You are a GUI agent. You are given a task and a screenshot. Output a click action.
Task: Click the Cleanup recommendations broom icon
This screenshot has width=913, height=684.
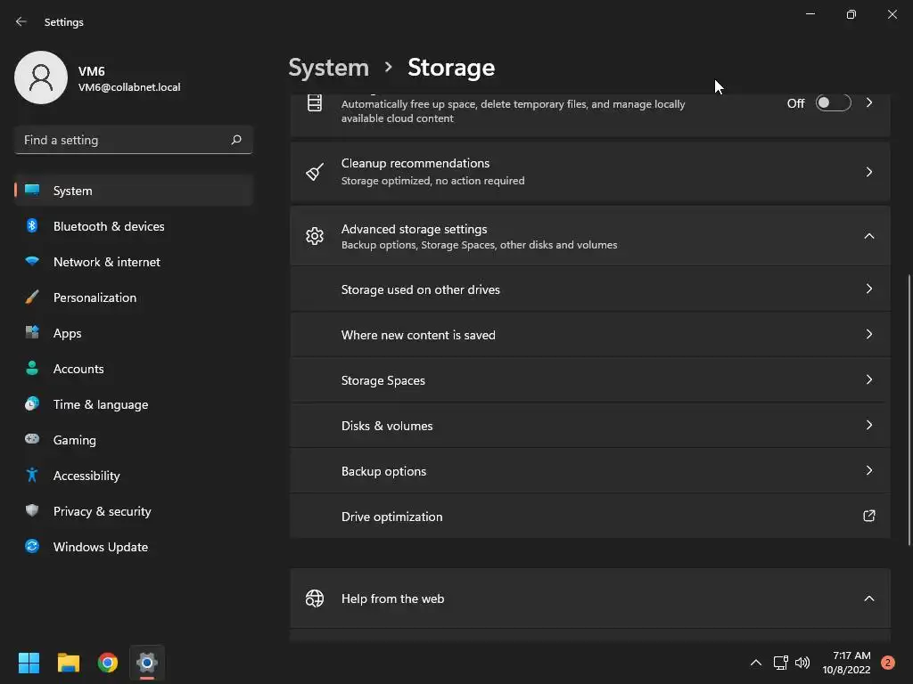pos(315,172)
